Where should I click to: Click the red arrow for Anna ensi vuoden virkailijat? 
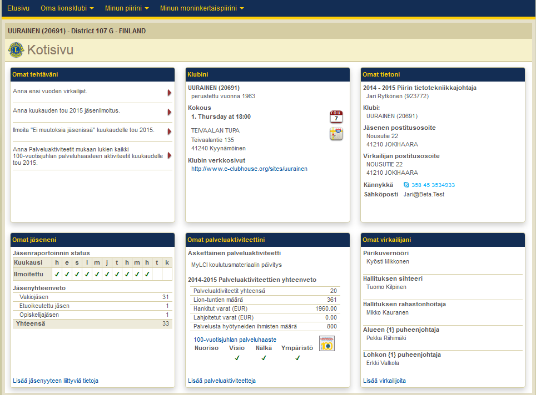pyautogui.click(x=169, y=93)
